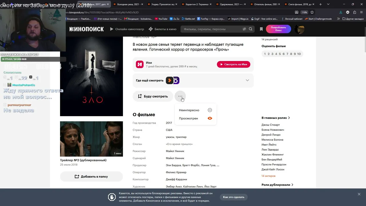This screenshot has width=366, height=206.
Task: Close the adblock notification banner
Action: click(359, 194)
